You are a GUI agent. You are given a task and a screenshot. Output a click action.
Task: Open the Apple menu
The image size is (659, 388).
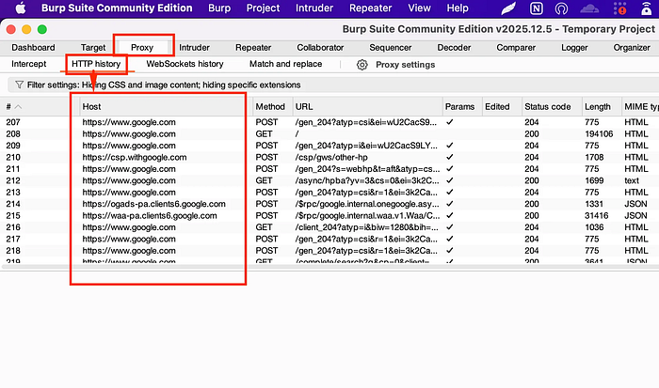tap(20, 8)
